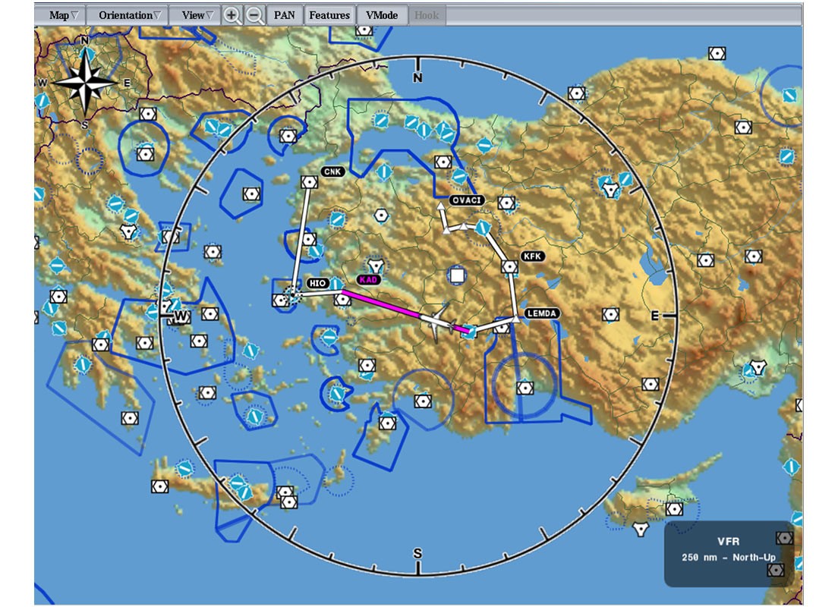Click the navaid symbol beside the CNK label
This screenshot has height=607, width=838.
310,182
